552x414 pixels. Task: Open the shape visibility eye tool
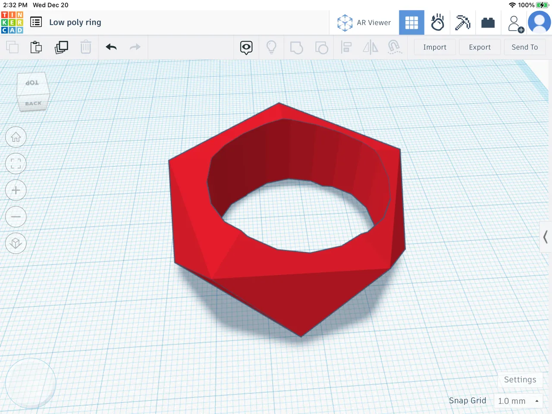click(x=246, y=47)
